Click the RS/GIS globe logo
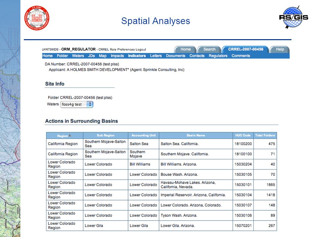 294,17
